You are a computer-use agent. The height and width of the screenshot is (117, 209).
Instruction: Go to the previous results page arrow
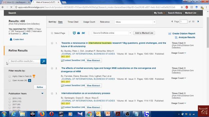point(172,21)
